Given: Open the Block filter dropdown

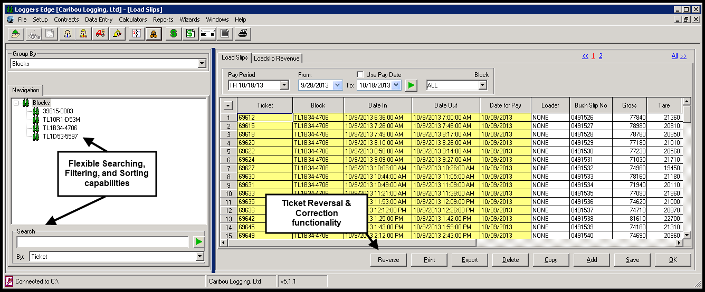Looking at the screenshot, I should click(456, 85).
